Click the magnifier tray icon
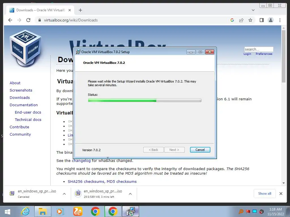290x217 pixels. 241,211
